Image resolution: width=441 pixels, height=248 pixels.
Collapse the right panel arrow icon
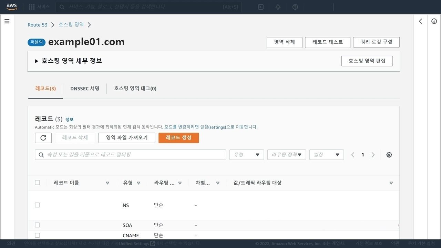point(420,21)
